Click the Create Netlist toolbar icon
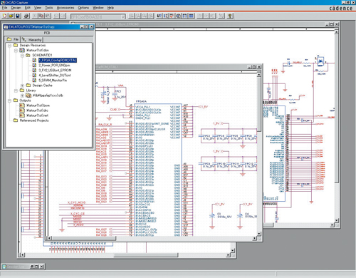Screen dimensions: 356x278 [179, 16]
